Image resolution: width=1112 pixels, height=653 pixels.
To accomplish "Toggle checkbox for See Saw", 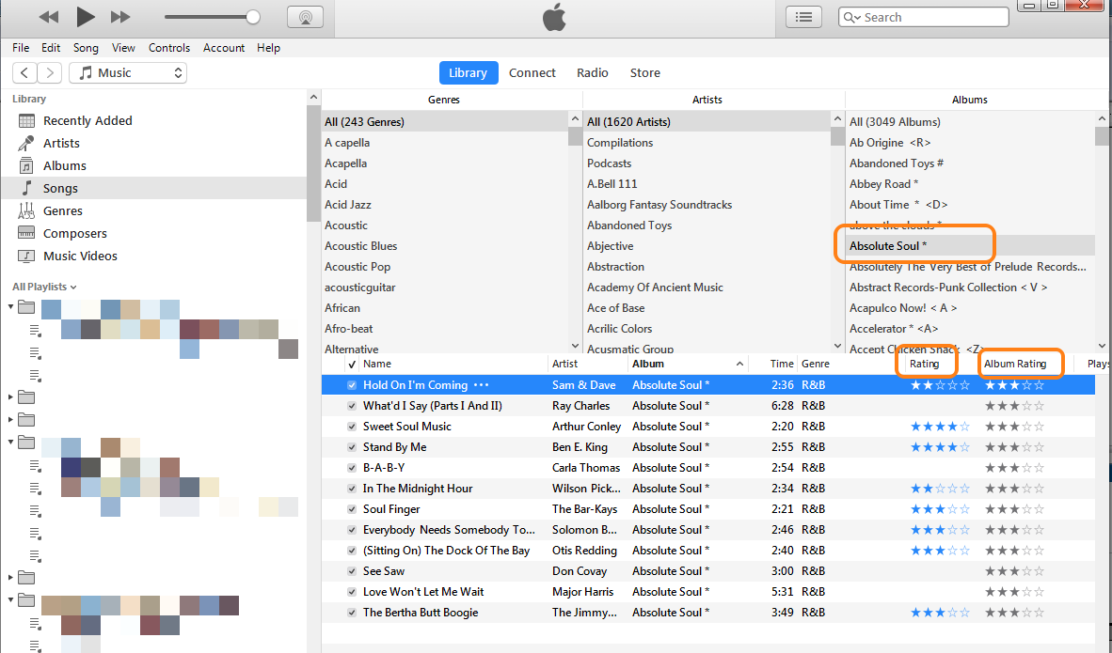I will (x=352, y=571).
